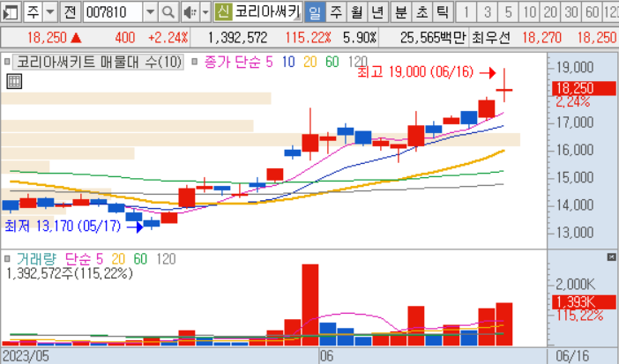This screenshot has width=619, height=364.
Task: Click the 전 button
Action: point(71,11)
